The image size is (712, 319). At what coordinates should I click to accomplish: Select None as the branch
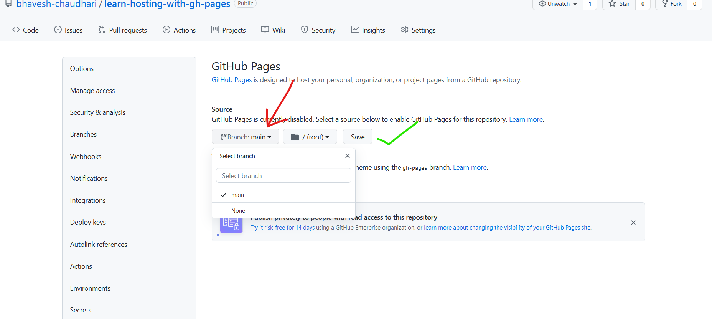tap(283, 210)
